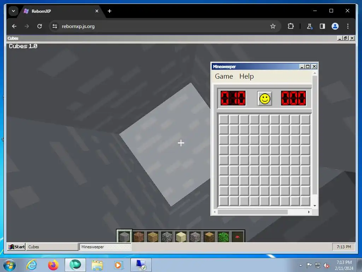Open the site information icon in address bar
Screen dimensions: 362x272
(x=55, y=26)
